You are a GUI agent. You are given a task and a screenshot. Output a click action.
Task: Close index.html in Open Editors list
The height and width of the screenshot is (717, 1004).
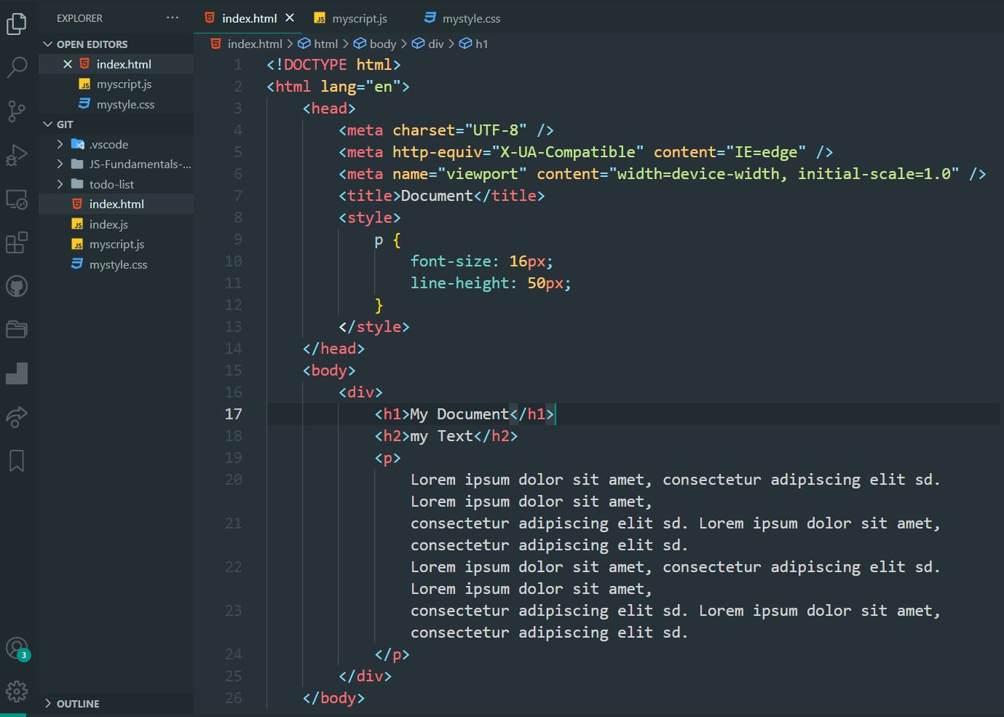[68, 64]
